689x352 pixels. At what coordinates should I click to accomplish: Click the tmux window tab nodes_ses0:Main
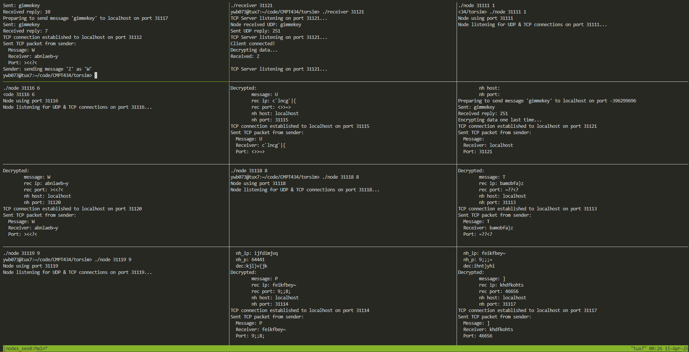25,349
